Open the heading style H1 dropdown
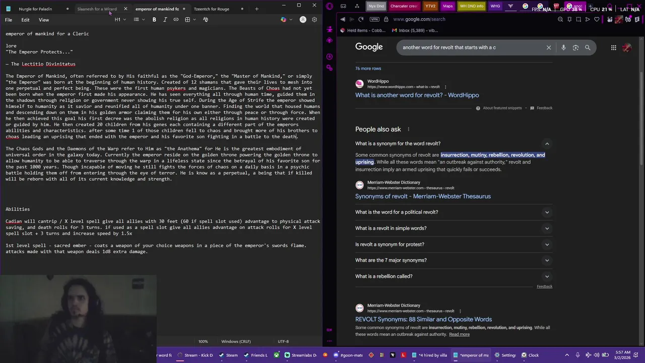 (119, 20)
